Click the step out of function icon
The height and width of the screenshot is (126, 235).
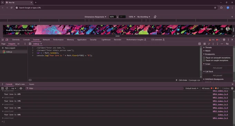(217, 44)
